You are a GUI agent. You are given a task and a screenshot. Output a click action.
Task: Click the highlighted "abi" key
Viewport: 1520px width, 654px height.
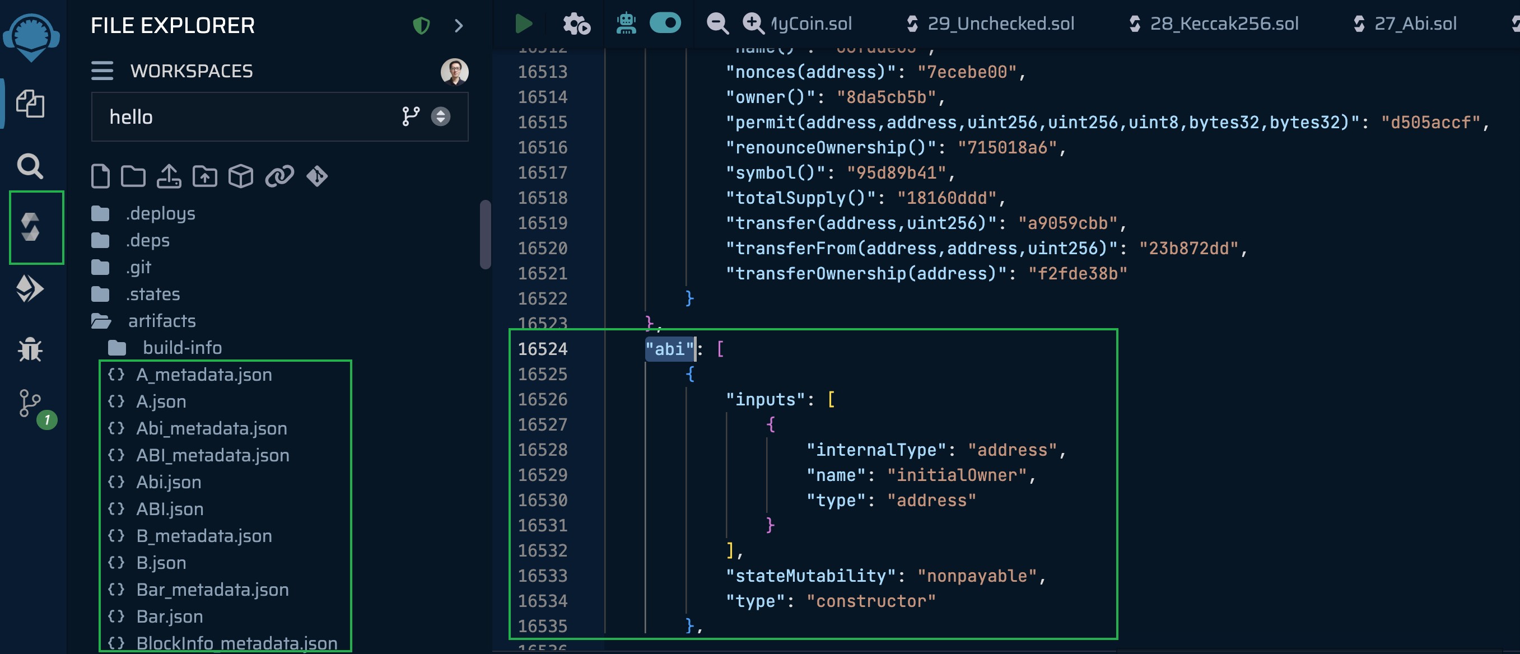point(670,349)
